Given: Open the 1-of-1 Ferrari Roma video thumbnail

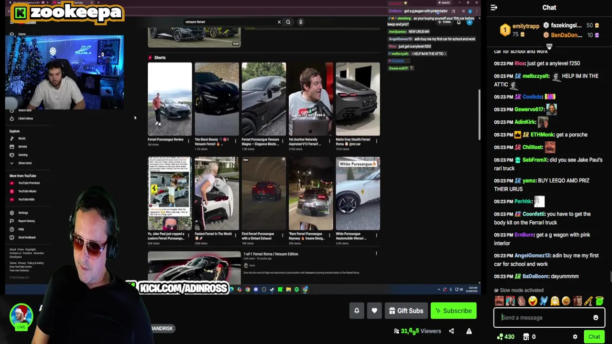Looking at the screenshot, I should tap(194, 267).
